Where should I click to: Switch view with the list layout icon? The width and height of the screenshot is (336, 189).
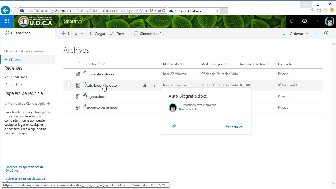(x=316, y=33)
